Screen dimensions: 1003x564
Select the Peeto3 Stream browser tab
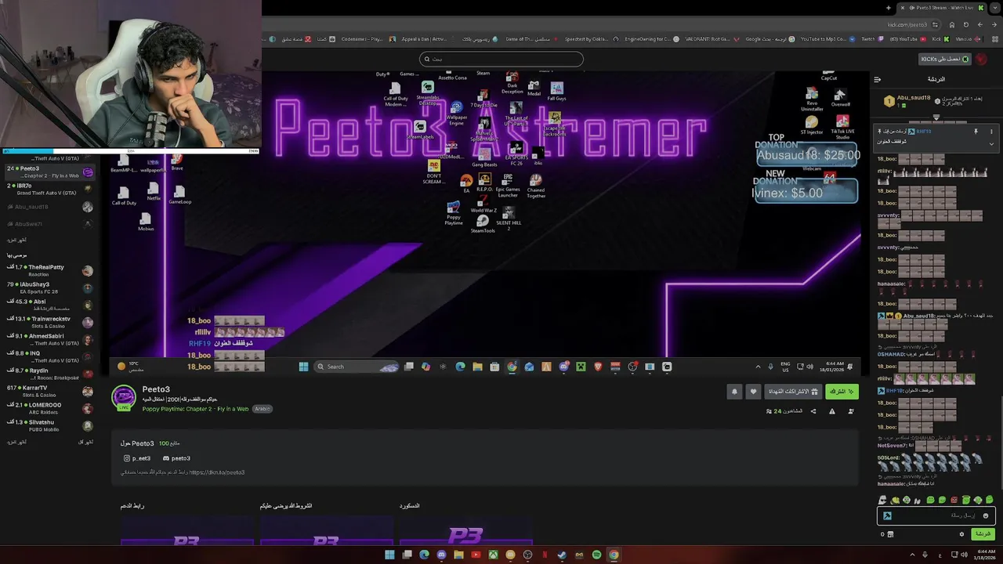point(942,8)
